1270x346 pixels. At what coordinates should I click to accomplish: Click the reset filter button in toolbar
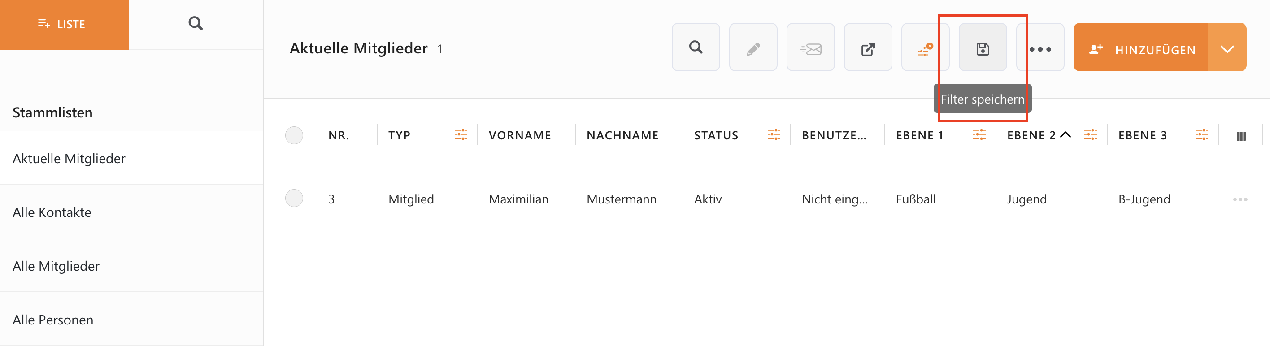pyautogui.click(x=925, y=48)
